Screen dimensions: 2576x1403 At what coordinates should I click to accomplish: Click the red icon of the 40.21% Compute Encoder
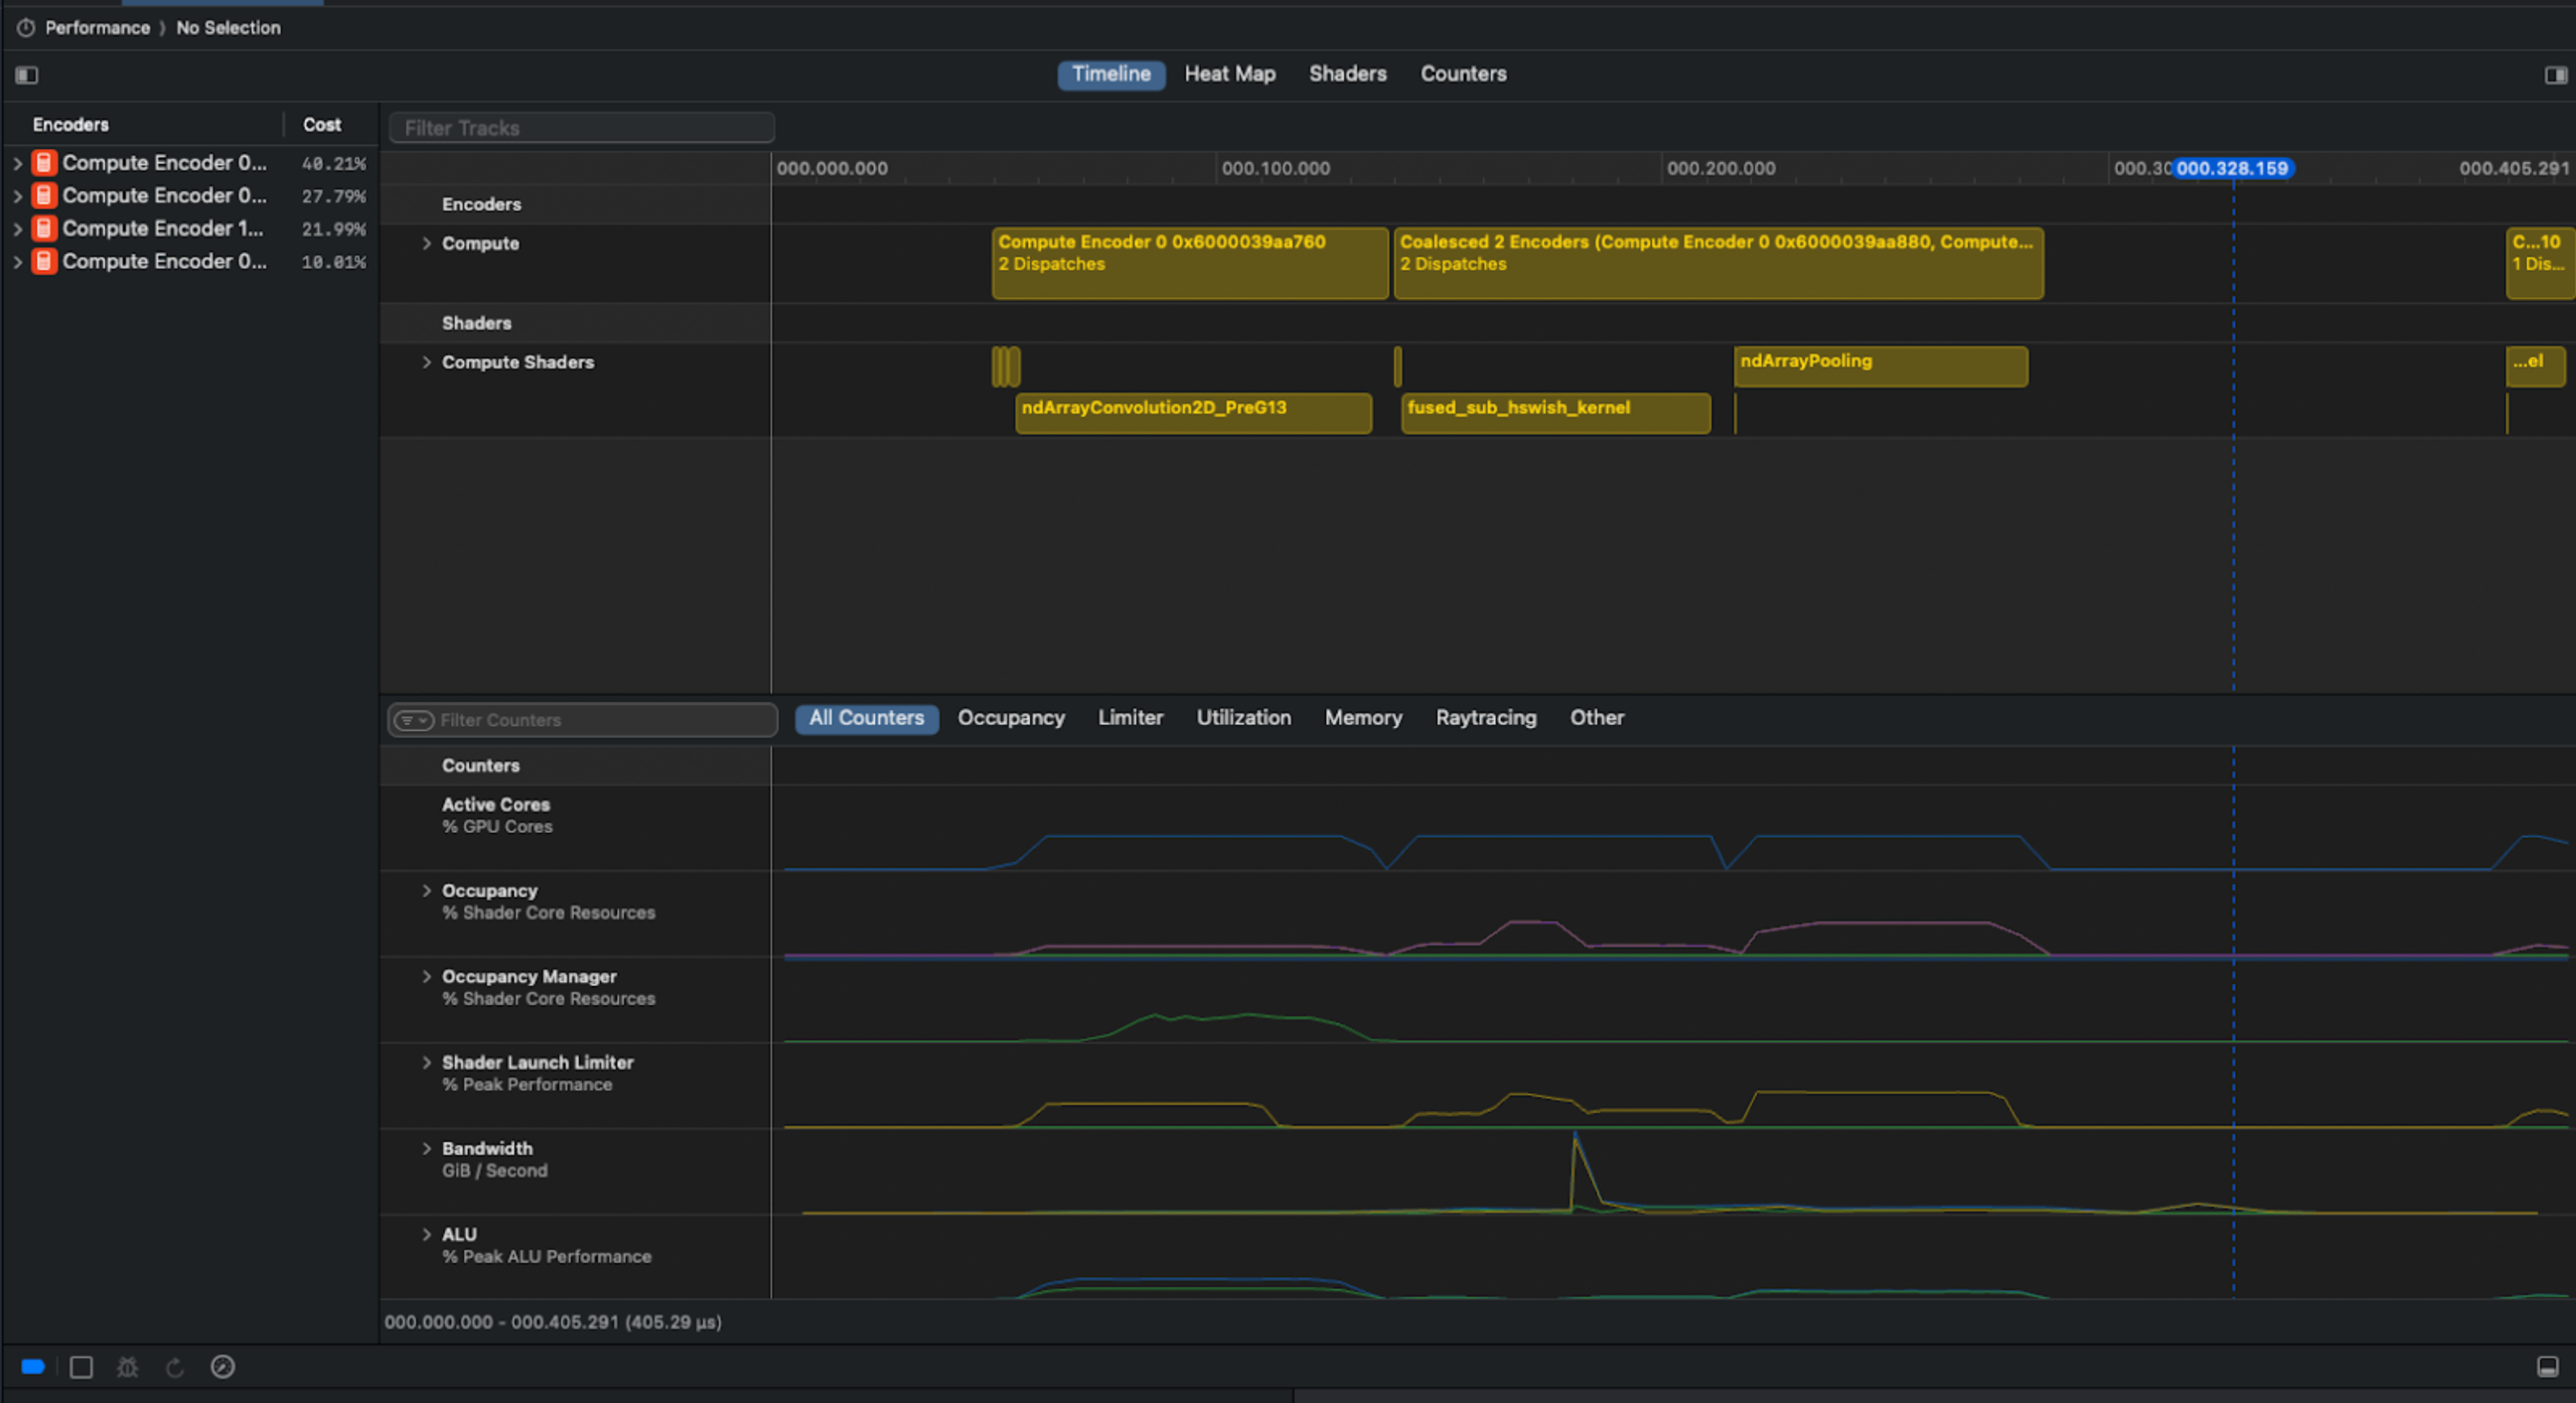(44, 163)
